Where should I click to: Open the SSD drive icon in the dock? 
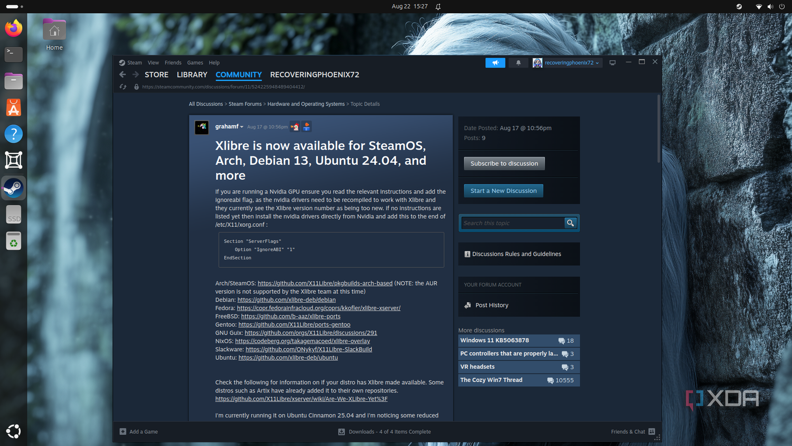14,215
